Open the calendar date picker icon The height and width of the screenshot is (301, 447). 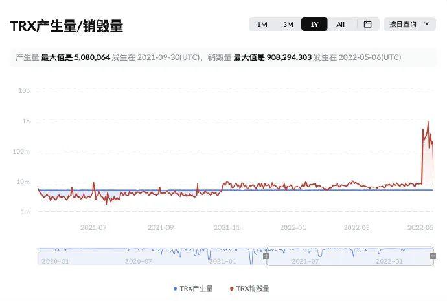pos(367,25)
